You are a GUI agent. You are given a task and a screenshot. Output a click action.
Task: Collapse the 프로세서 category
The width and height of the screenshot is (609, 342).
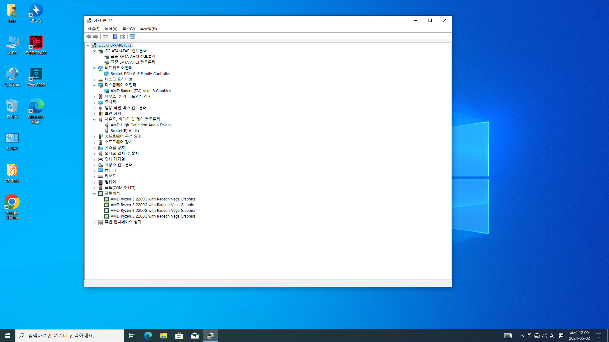tap(94, 193)
